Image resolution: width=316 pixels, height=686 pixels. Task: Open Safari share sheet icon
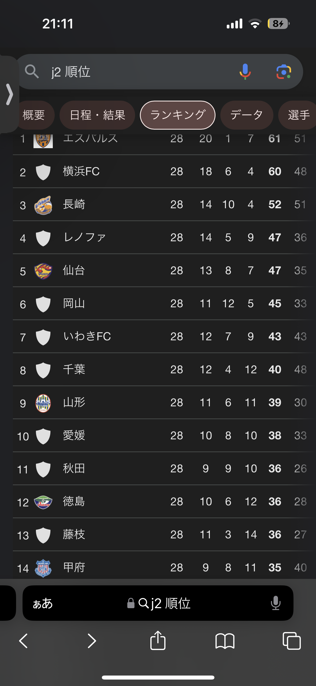(x=158, y=641)
